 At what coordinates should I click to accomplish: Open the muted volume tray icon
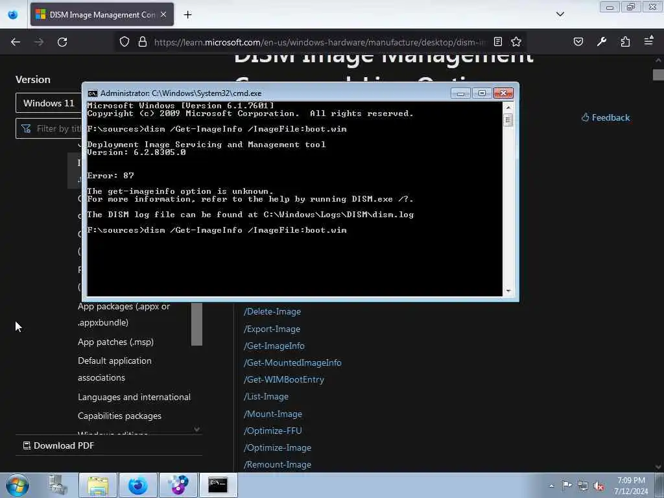point(599,486)
